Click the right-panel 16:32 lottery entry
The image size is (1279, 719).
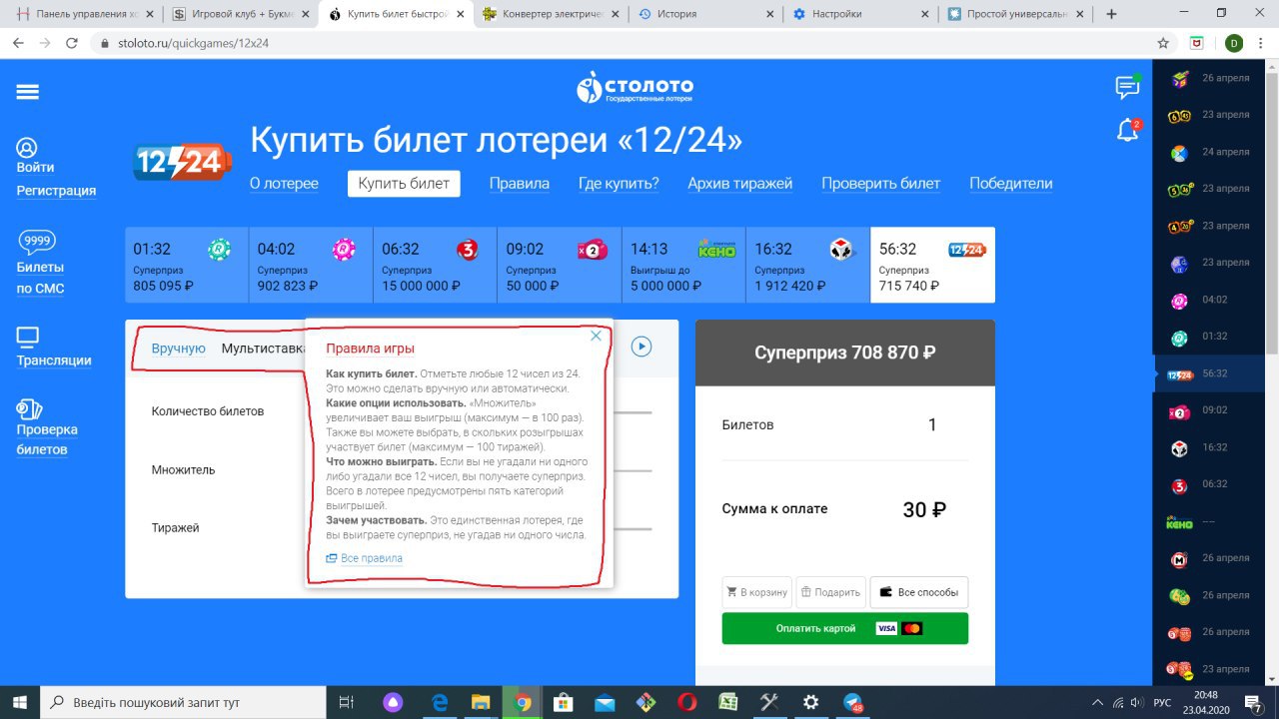(1208, 447)
